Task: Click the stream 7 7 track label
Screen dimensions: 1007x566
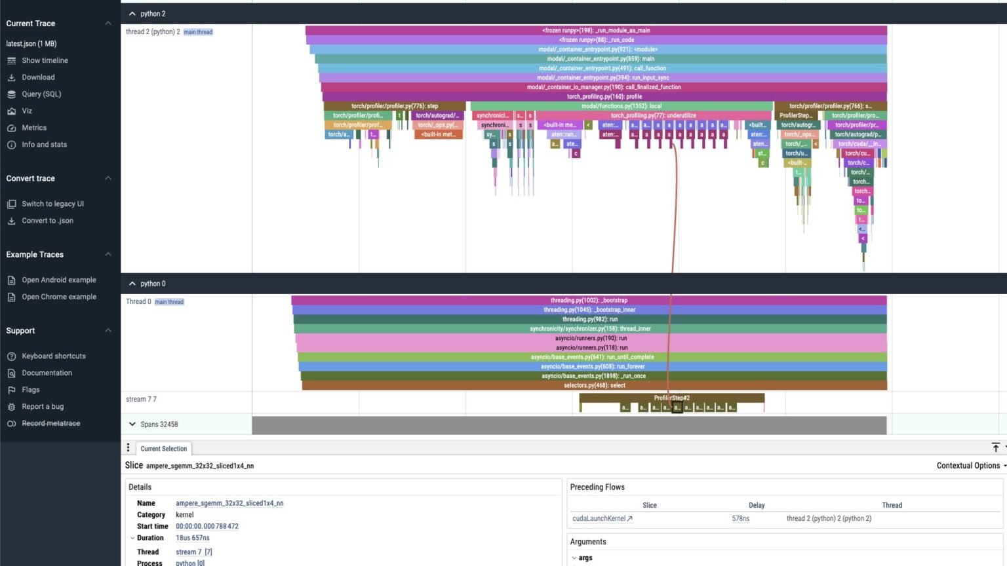Action: click(x=141, y=399)
